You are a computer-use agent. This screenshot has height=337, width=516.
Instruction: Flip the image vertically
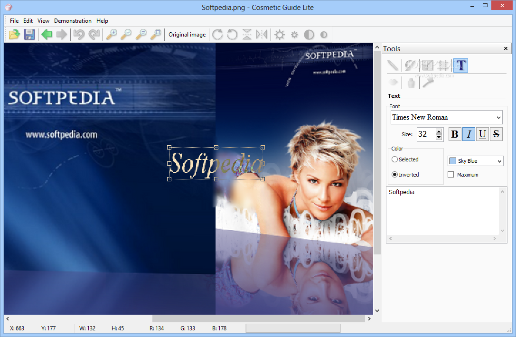247,35
